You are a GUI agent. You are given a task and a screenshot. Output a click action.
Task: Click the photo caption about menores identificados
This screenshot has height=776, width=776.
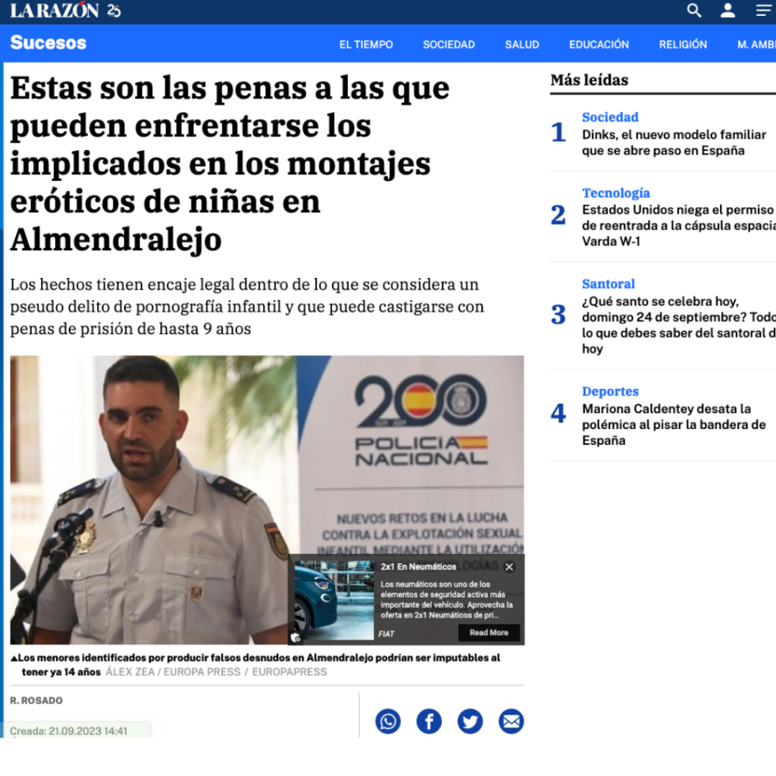pyautogui.click(x=255, y=664)
